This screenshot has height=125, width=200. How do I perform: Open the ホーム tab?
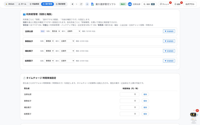[22, 4]
